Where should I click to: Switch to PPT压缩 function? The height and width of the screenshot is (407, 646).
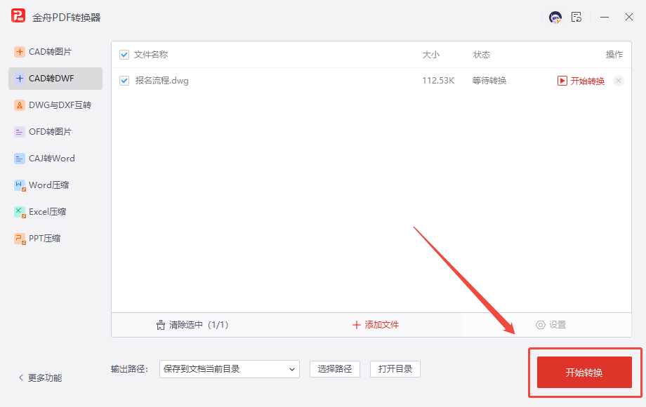pos(55,239)
